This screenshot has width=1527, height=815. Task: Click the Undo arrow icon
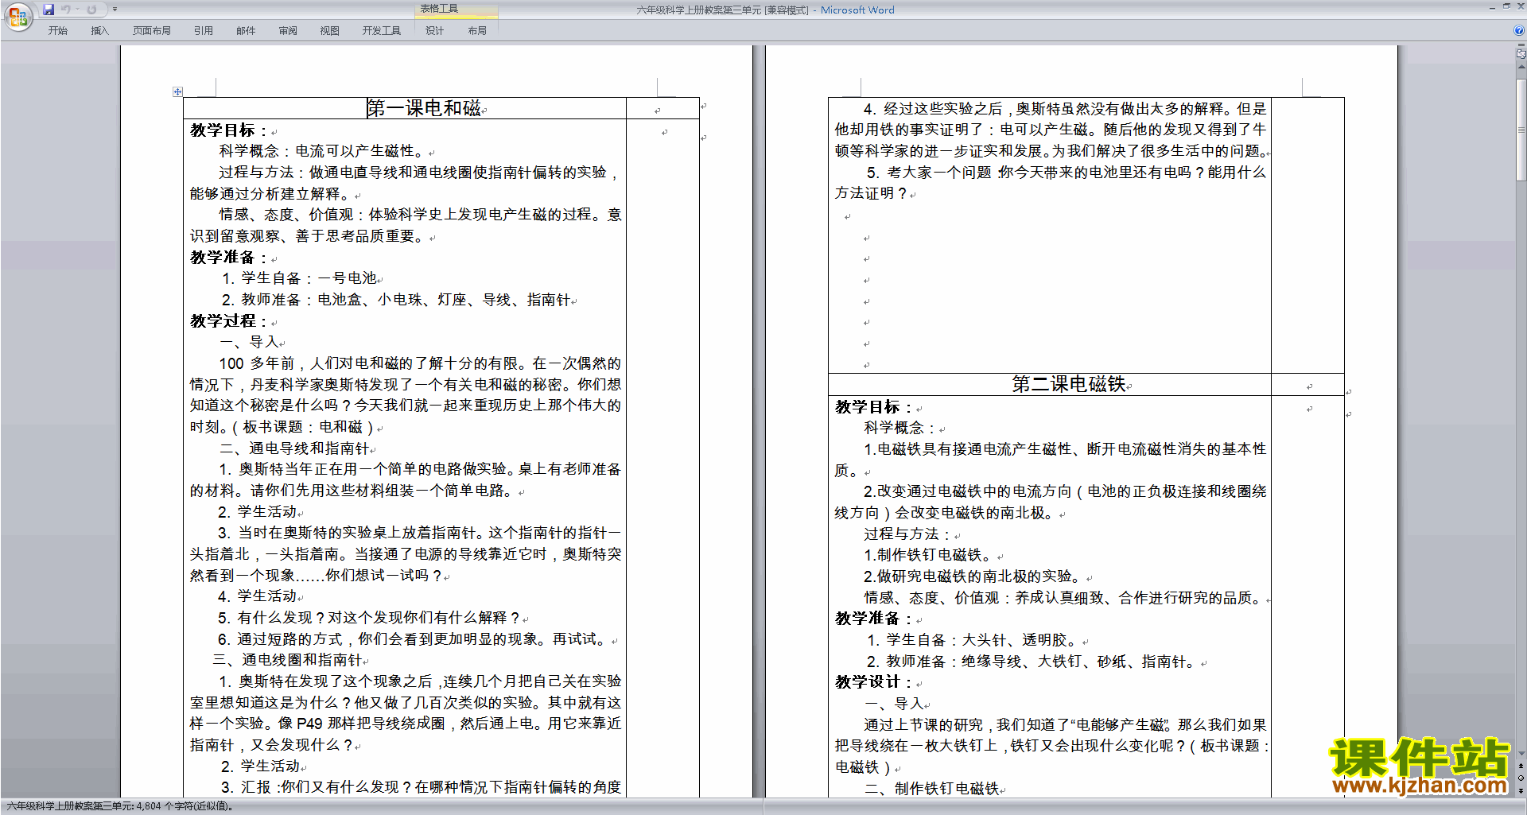point(65,10)
